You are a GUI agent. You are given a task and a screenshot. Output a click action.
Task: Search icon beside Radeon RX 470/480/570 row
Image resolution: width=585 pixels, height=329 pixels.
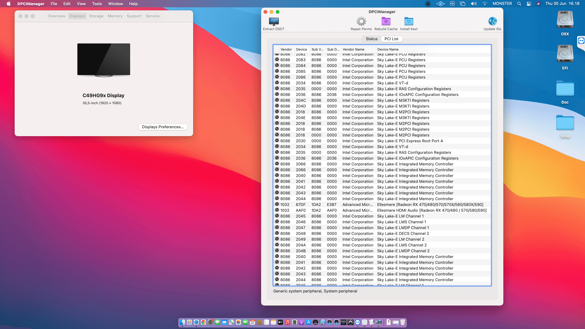click(x=277, y=204)
